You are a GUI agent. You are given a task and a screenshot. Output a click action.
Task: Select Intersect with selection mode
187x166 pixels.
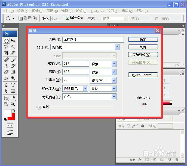point(35,18)
